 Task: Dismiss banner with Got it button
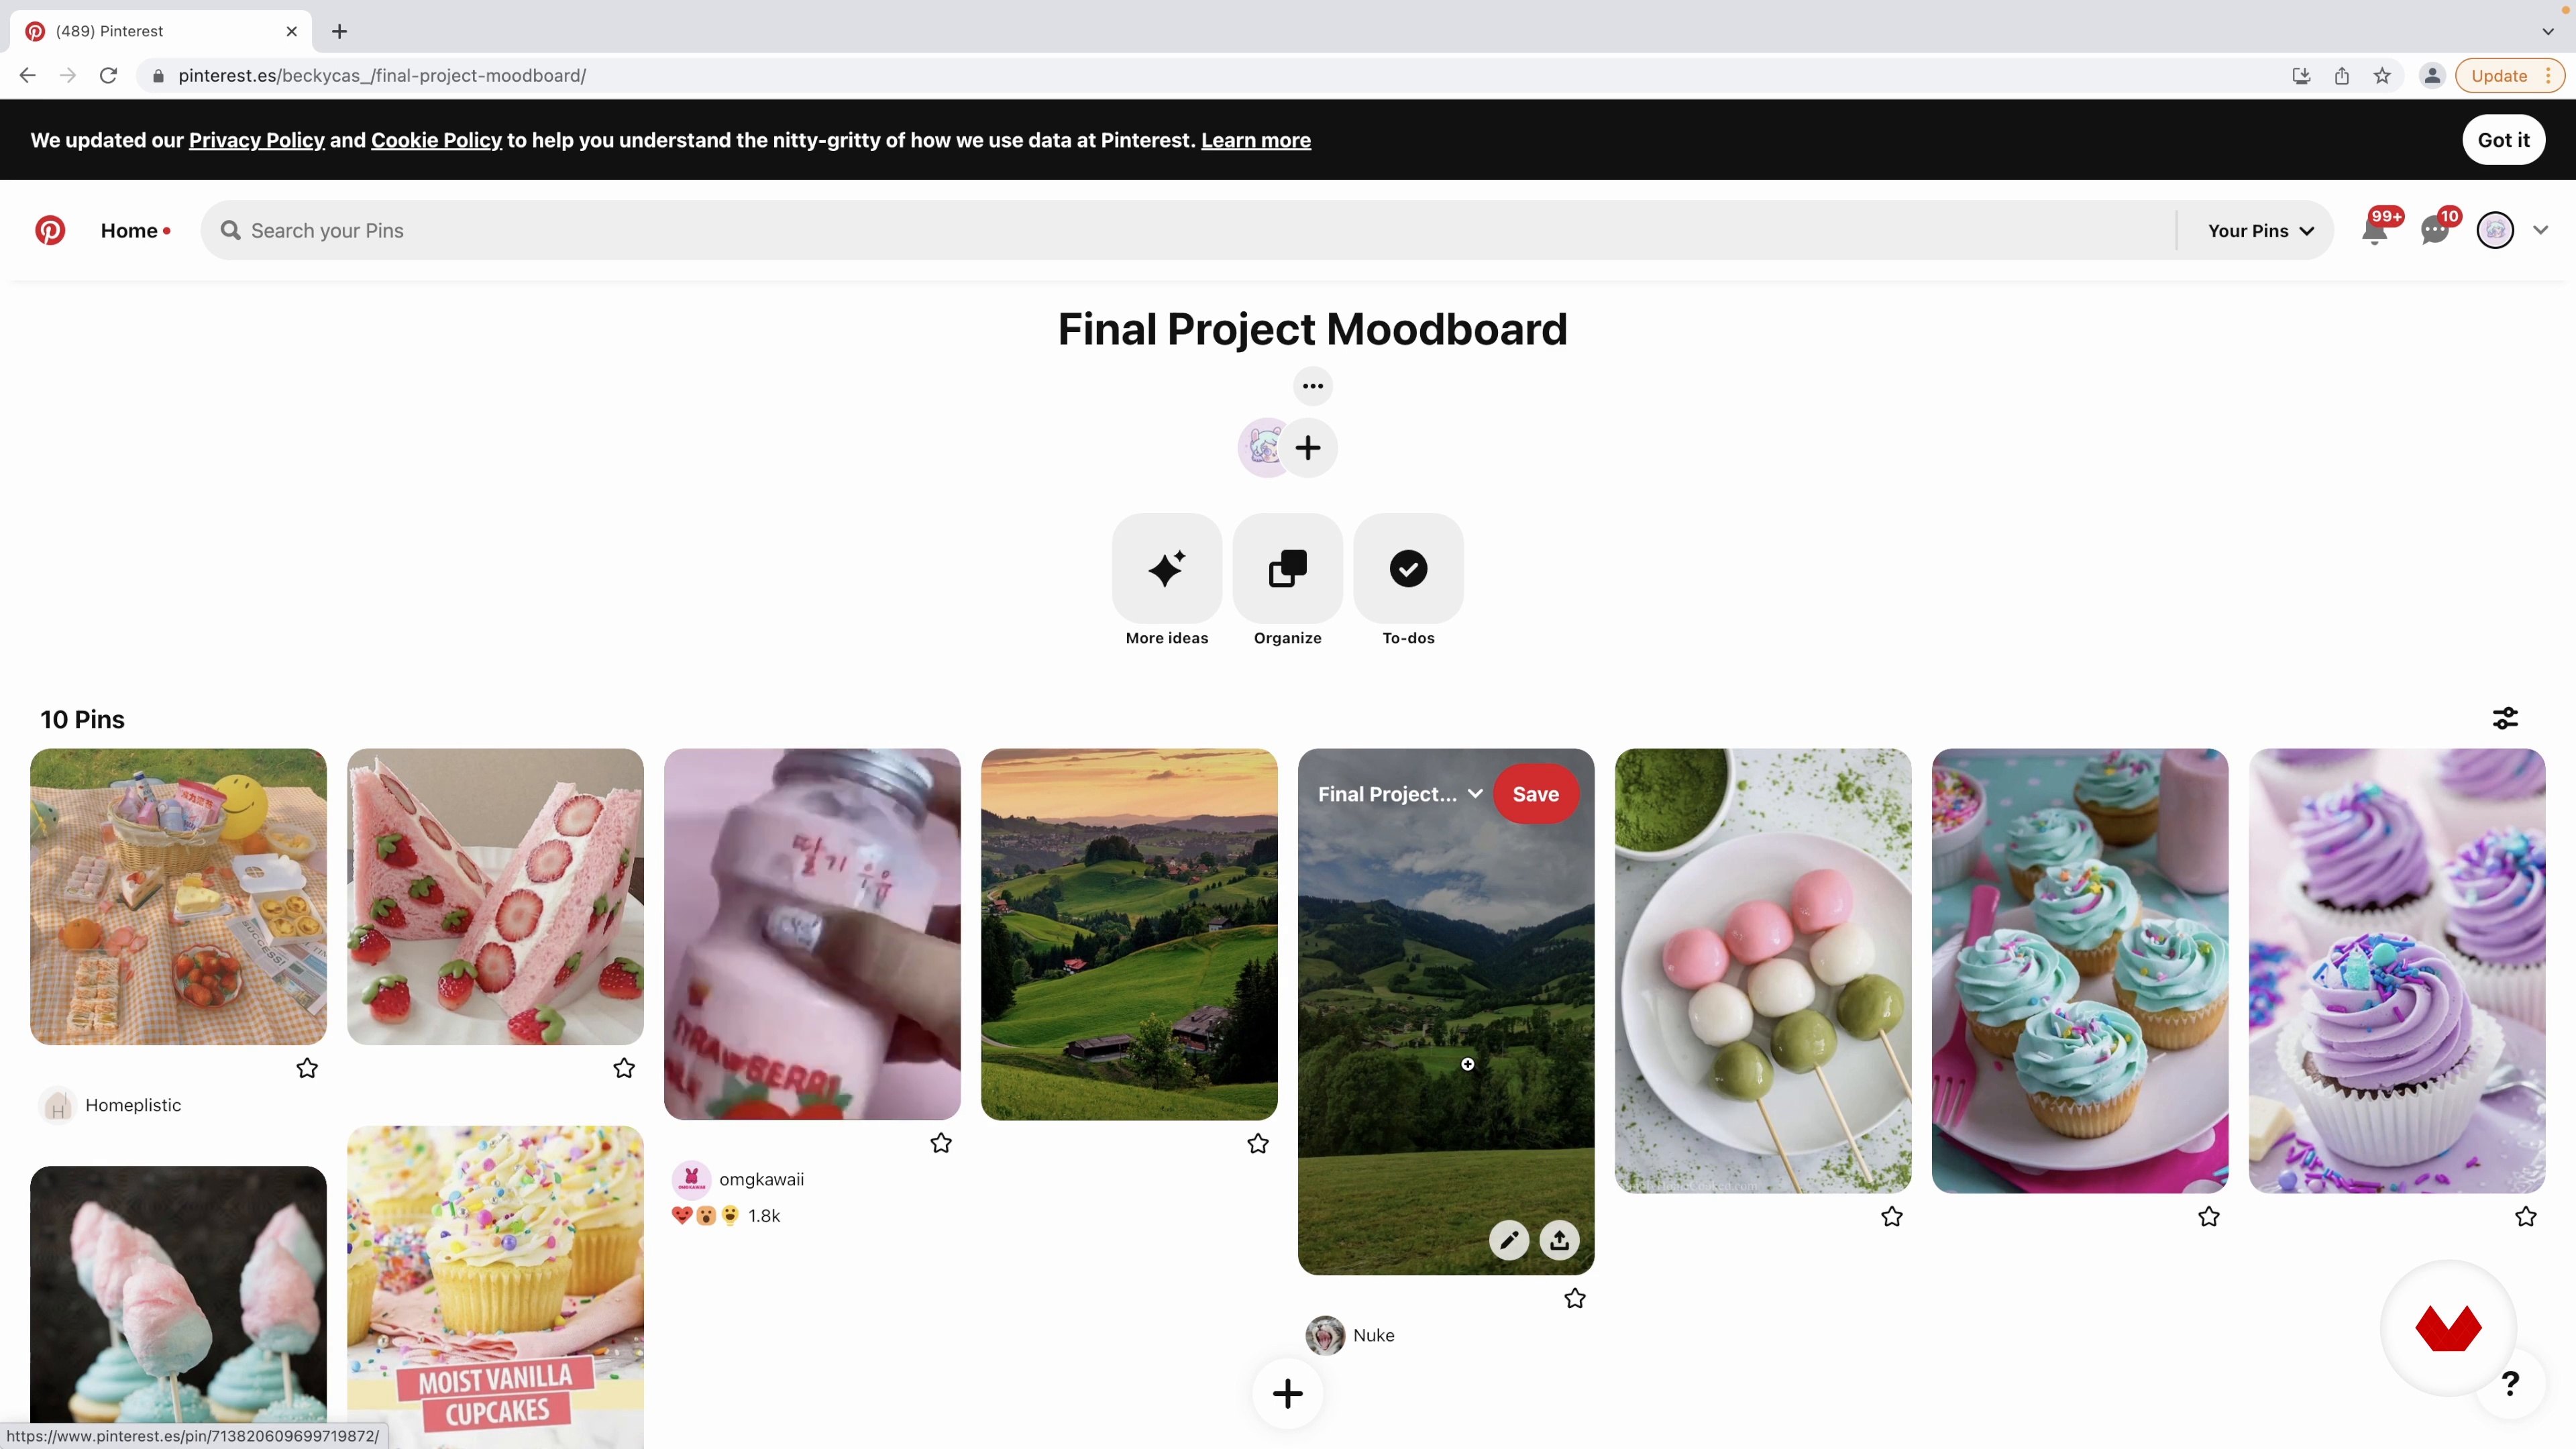[x=2503, y=140]
